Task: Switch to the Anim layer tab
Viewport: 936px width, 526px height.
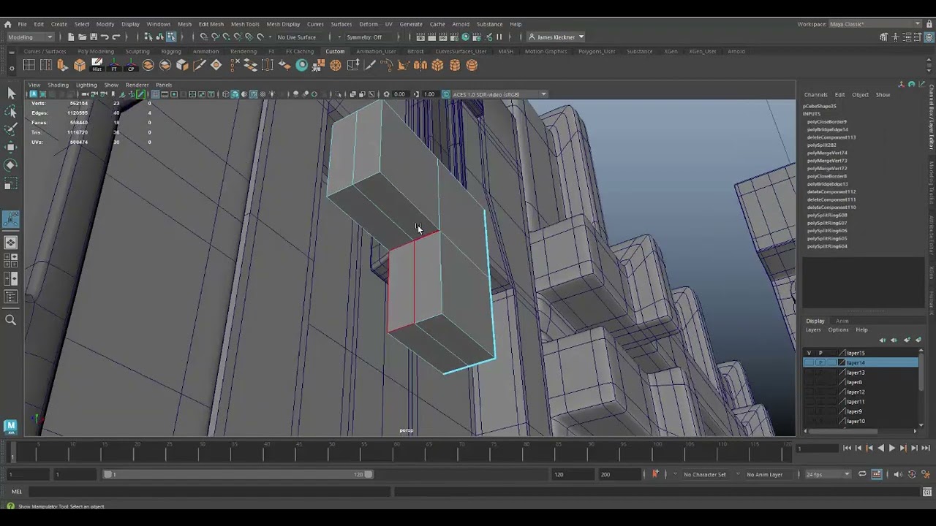Action: click(x=842, y=321)
